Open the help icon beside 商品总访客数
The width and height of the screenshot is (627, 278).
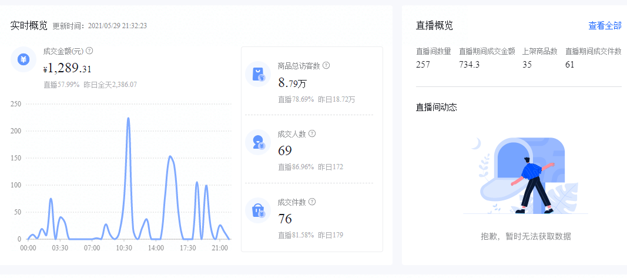tap(326, 65)
